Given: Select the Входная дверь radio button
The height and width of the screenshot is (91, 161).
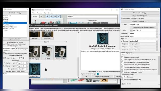Looking at the screenshot, I should (4, 58).
